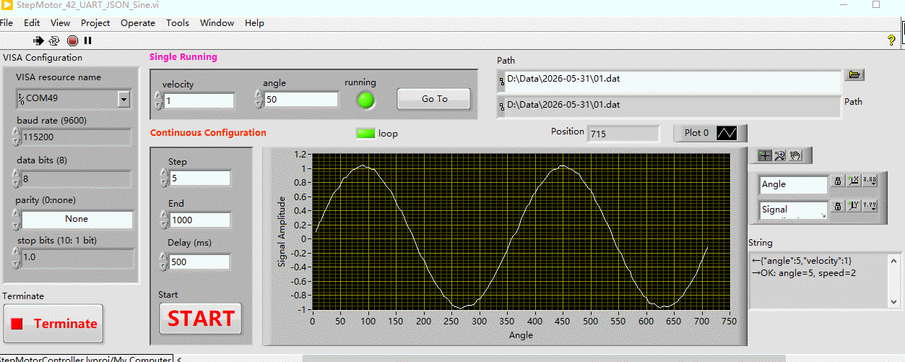This screenshot has height=362, width=905.
Task: Click the stepper arrows next to Delay (ms)
Action: 164,262
